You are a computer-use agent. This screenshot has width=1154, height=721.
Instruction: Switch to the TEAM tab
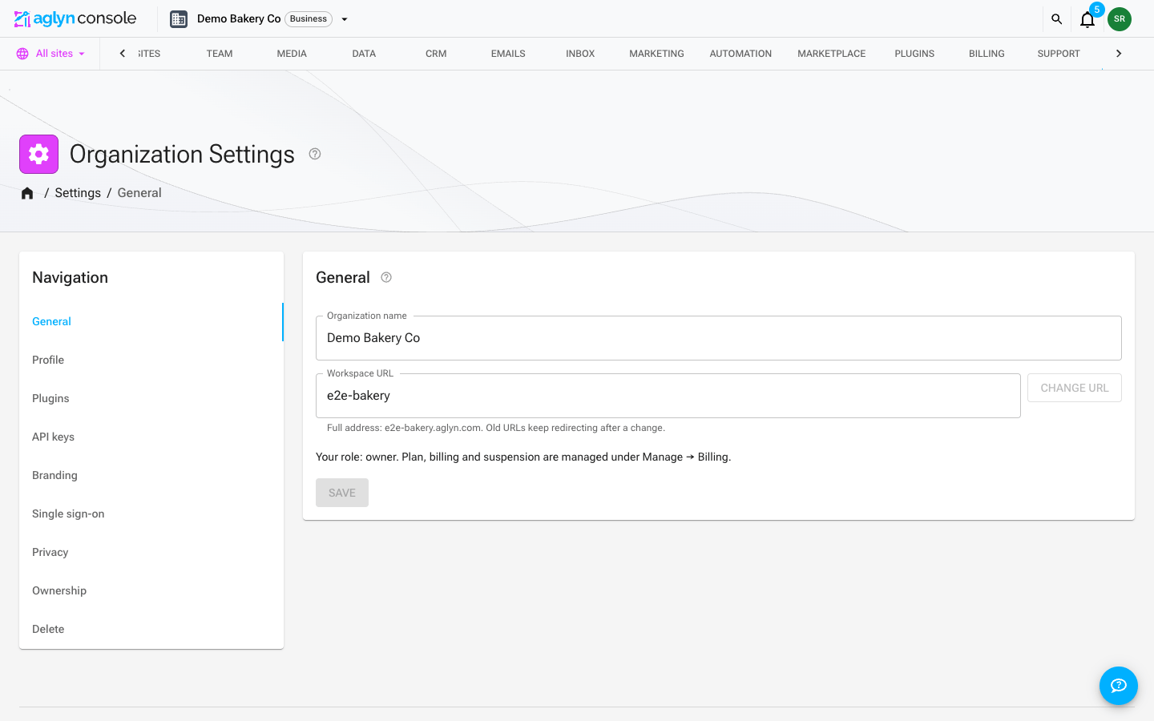[x=220, y=54]
